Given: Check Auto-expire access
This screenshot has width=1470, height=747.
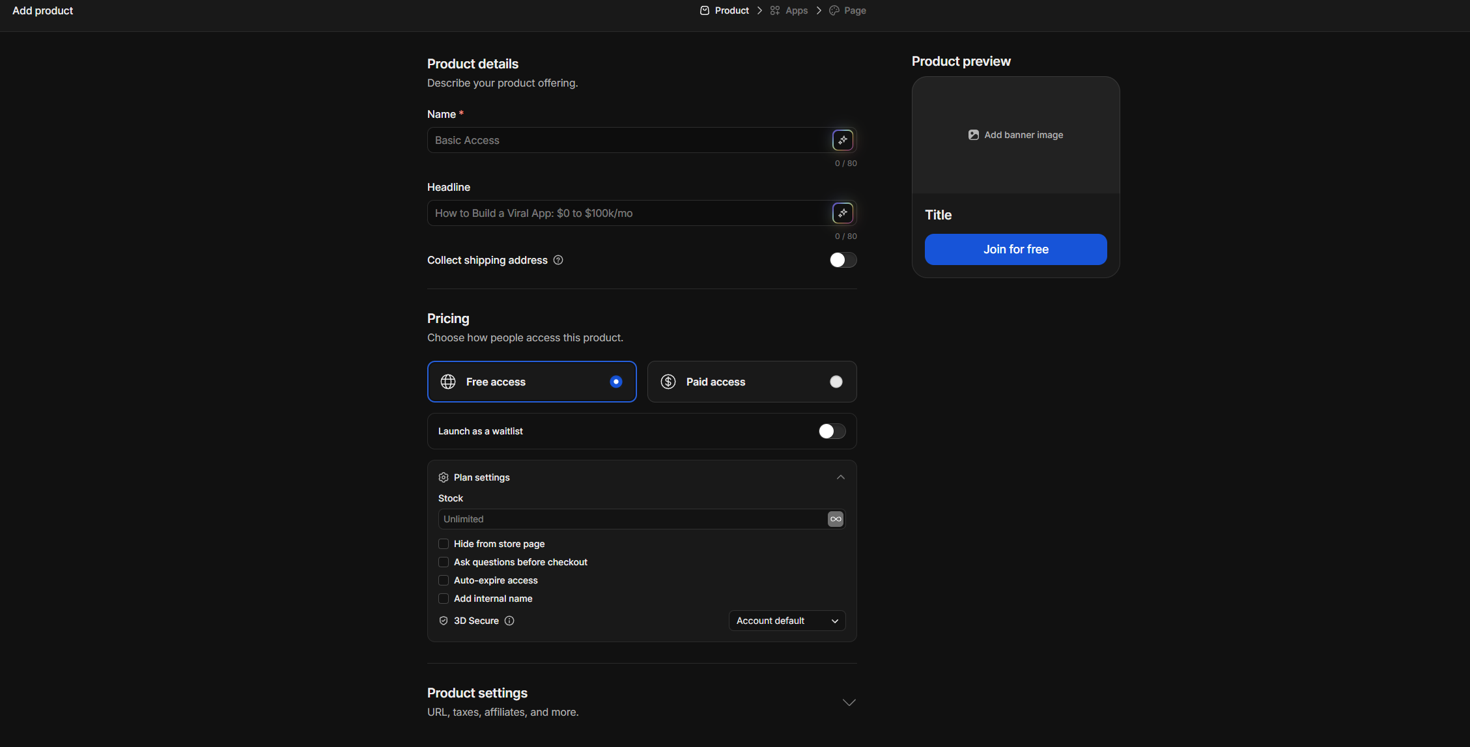Looking at the screenshot, I should (x=444, y=580).
